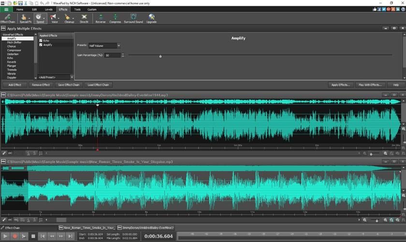The height and width of the screenshot is (242, 406).
Task: Click the Save Effect Chain button
Action: tap(69, 85)
